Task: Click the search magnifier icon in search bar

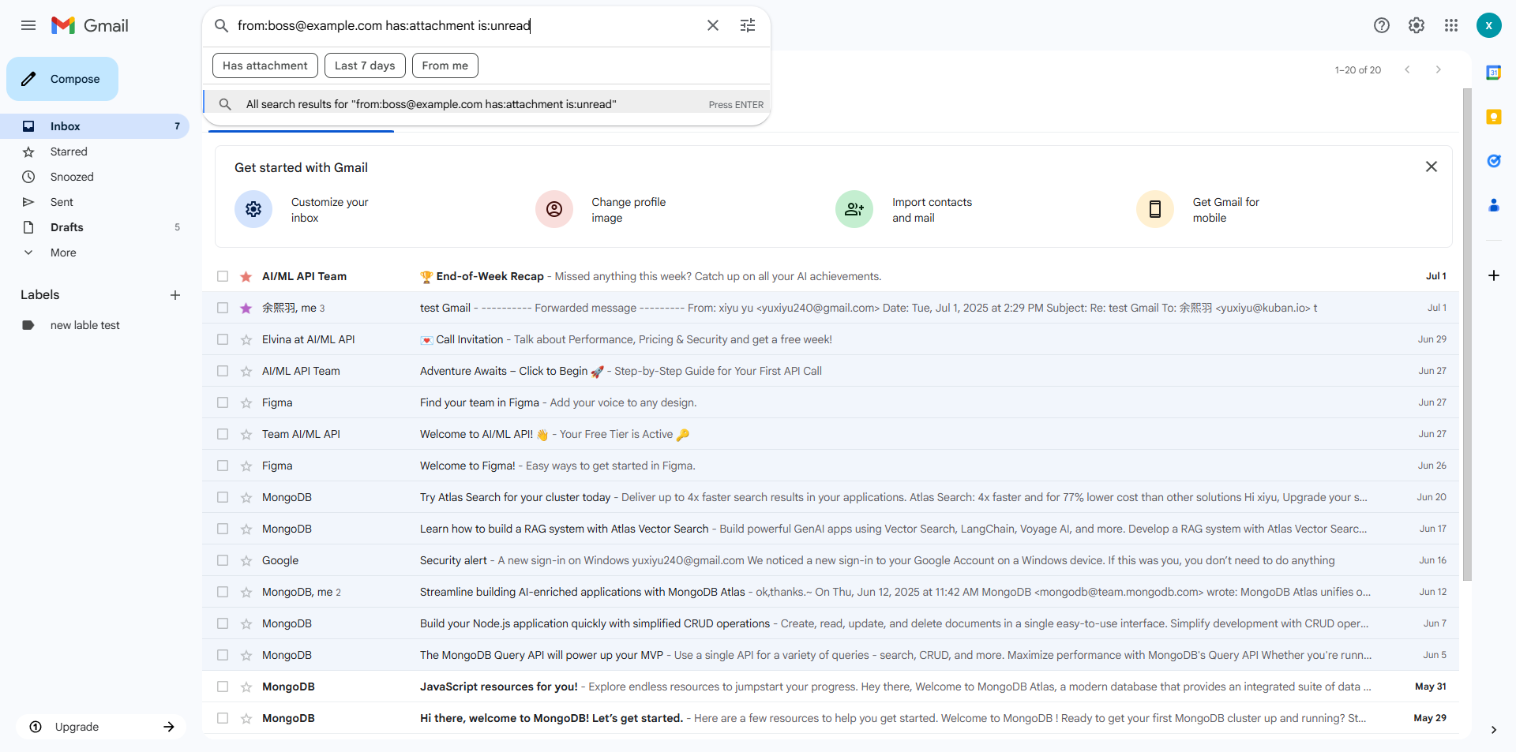Action: [222, 25]
